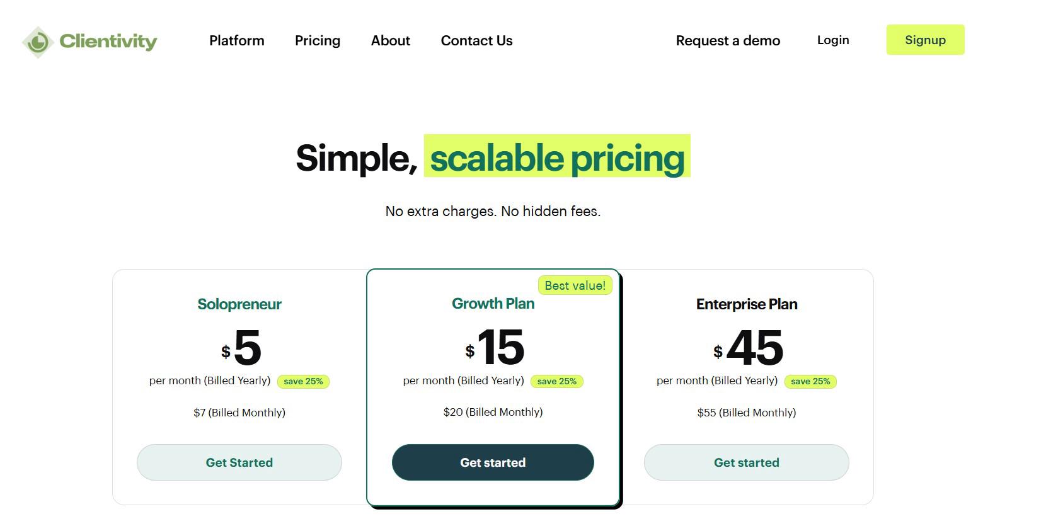Open the About page
The width and height of the screenshot is (1046, 526).
[391, 41]
